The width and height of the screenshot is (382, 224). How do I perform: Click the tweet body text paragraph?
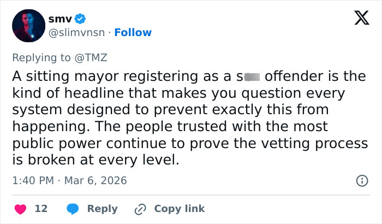189,119
